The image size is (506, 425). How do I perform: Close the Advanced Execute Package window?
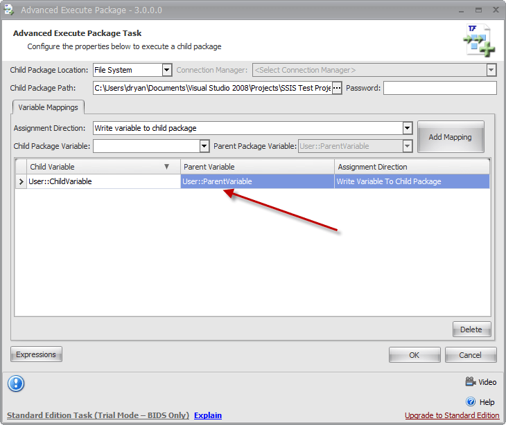tap(496, 10)
